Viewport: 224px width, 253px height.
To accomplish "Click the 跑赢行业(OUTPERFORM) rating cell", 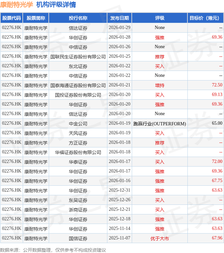I will point(159,124).
